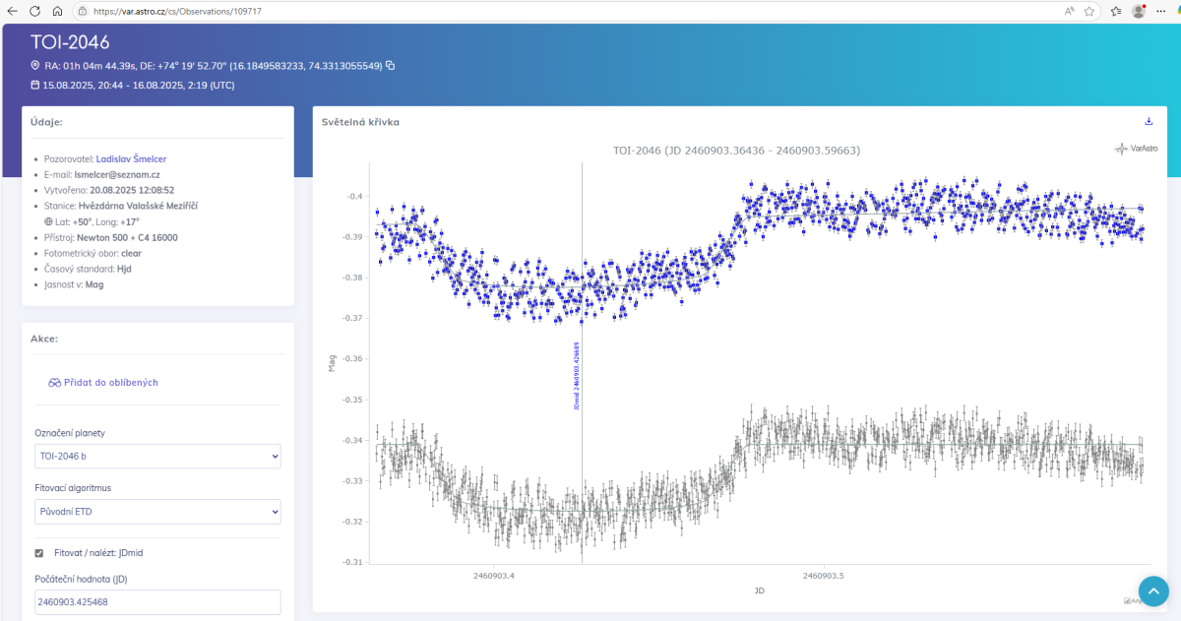The height and width of the screenshot is (621, 1181).
Task: Add page to favorites with star icon
Action: click(x=1089, y=11)
